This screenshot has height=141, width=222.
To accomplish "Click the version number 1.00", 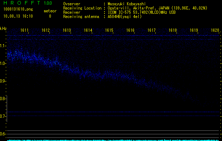I will (x=47, y=4).
